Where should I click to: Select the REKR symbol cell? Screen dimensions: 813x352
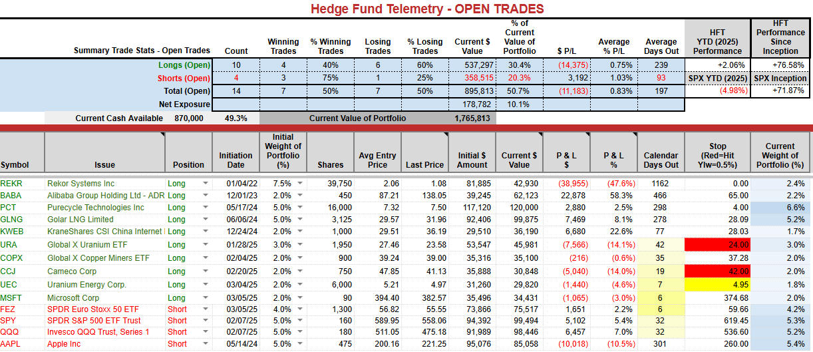22,183
